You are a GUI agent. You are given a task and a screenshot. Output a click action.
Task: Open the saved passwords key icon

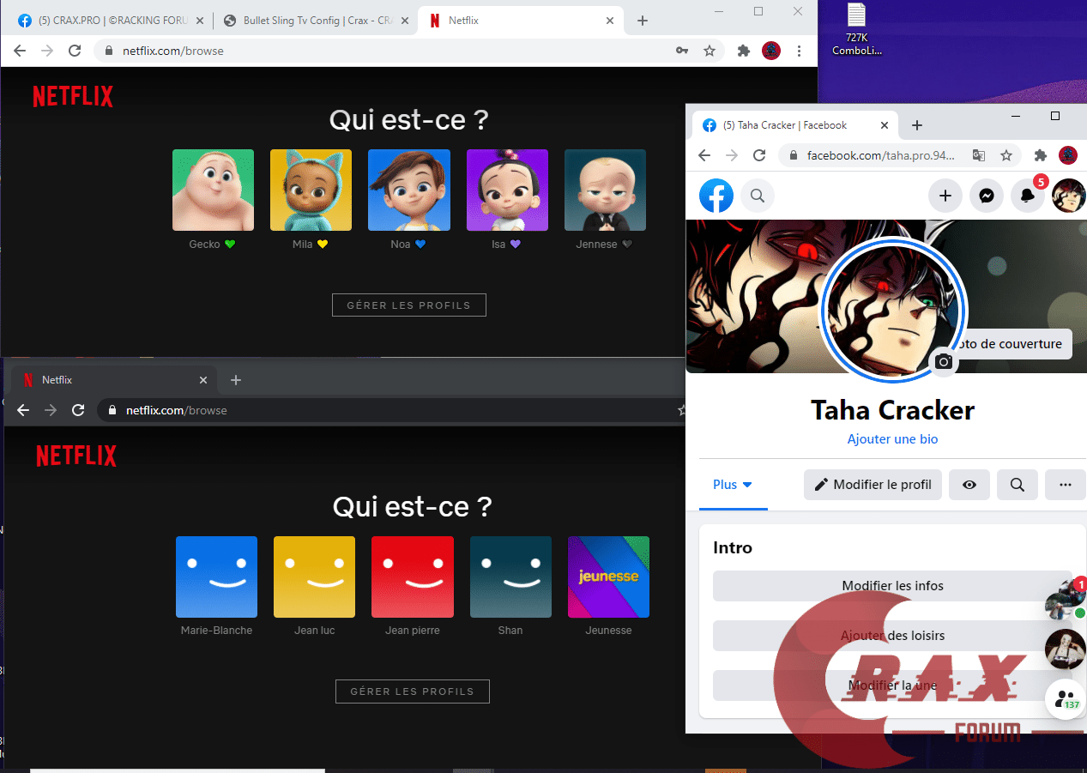coord(682,51)
